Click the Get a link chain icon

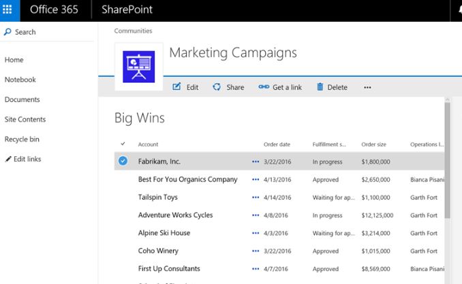click(264, 87)
